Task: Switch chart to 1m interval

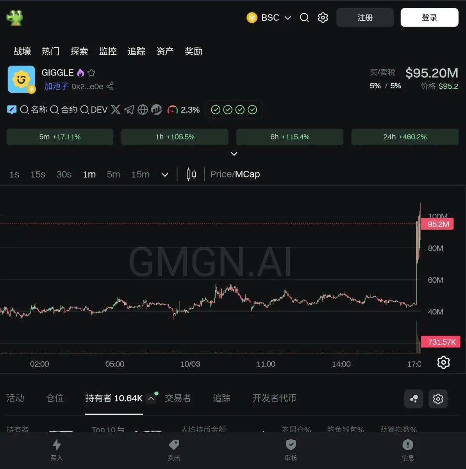Action: coord(89,174)
